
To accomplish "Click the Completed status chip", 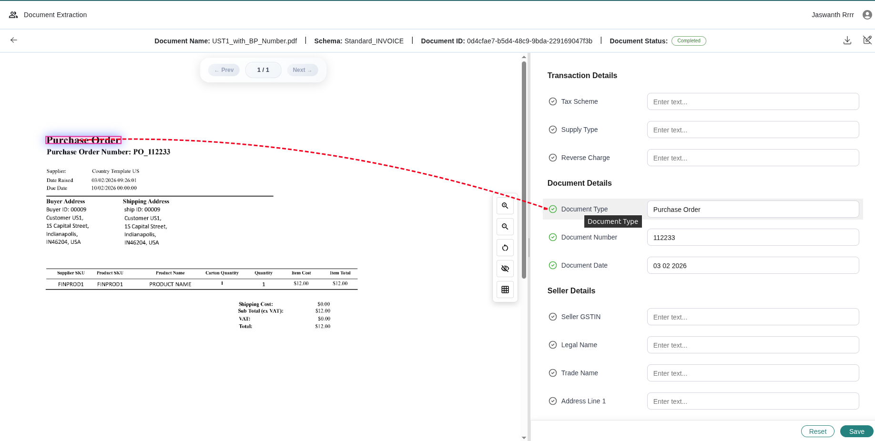I will [x=689, y=40].
